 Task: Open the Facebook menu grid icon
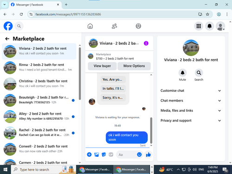(x=199, y=26)
